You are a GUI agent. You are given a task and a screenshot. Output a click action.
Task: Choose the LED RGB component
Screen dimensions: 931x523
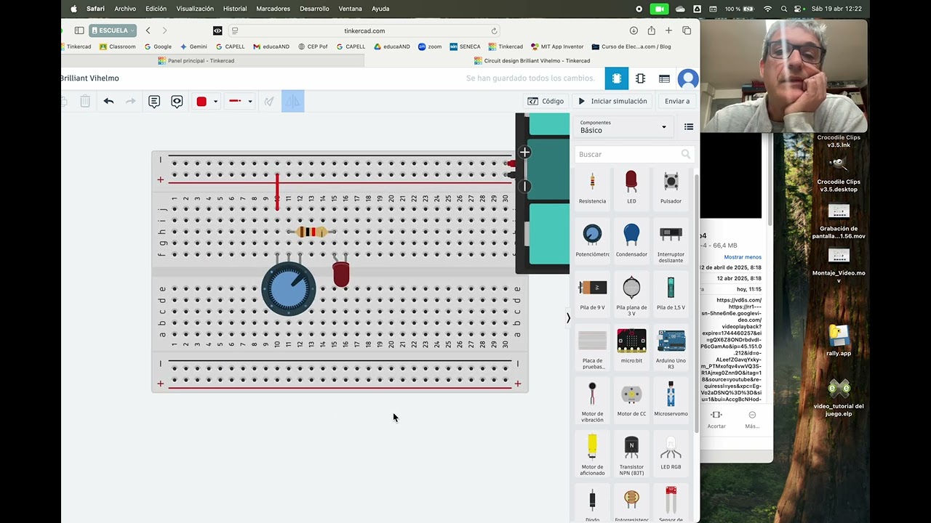pyautogui.click(x=671, y=453)
